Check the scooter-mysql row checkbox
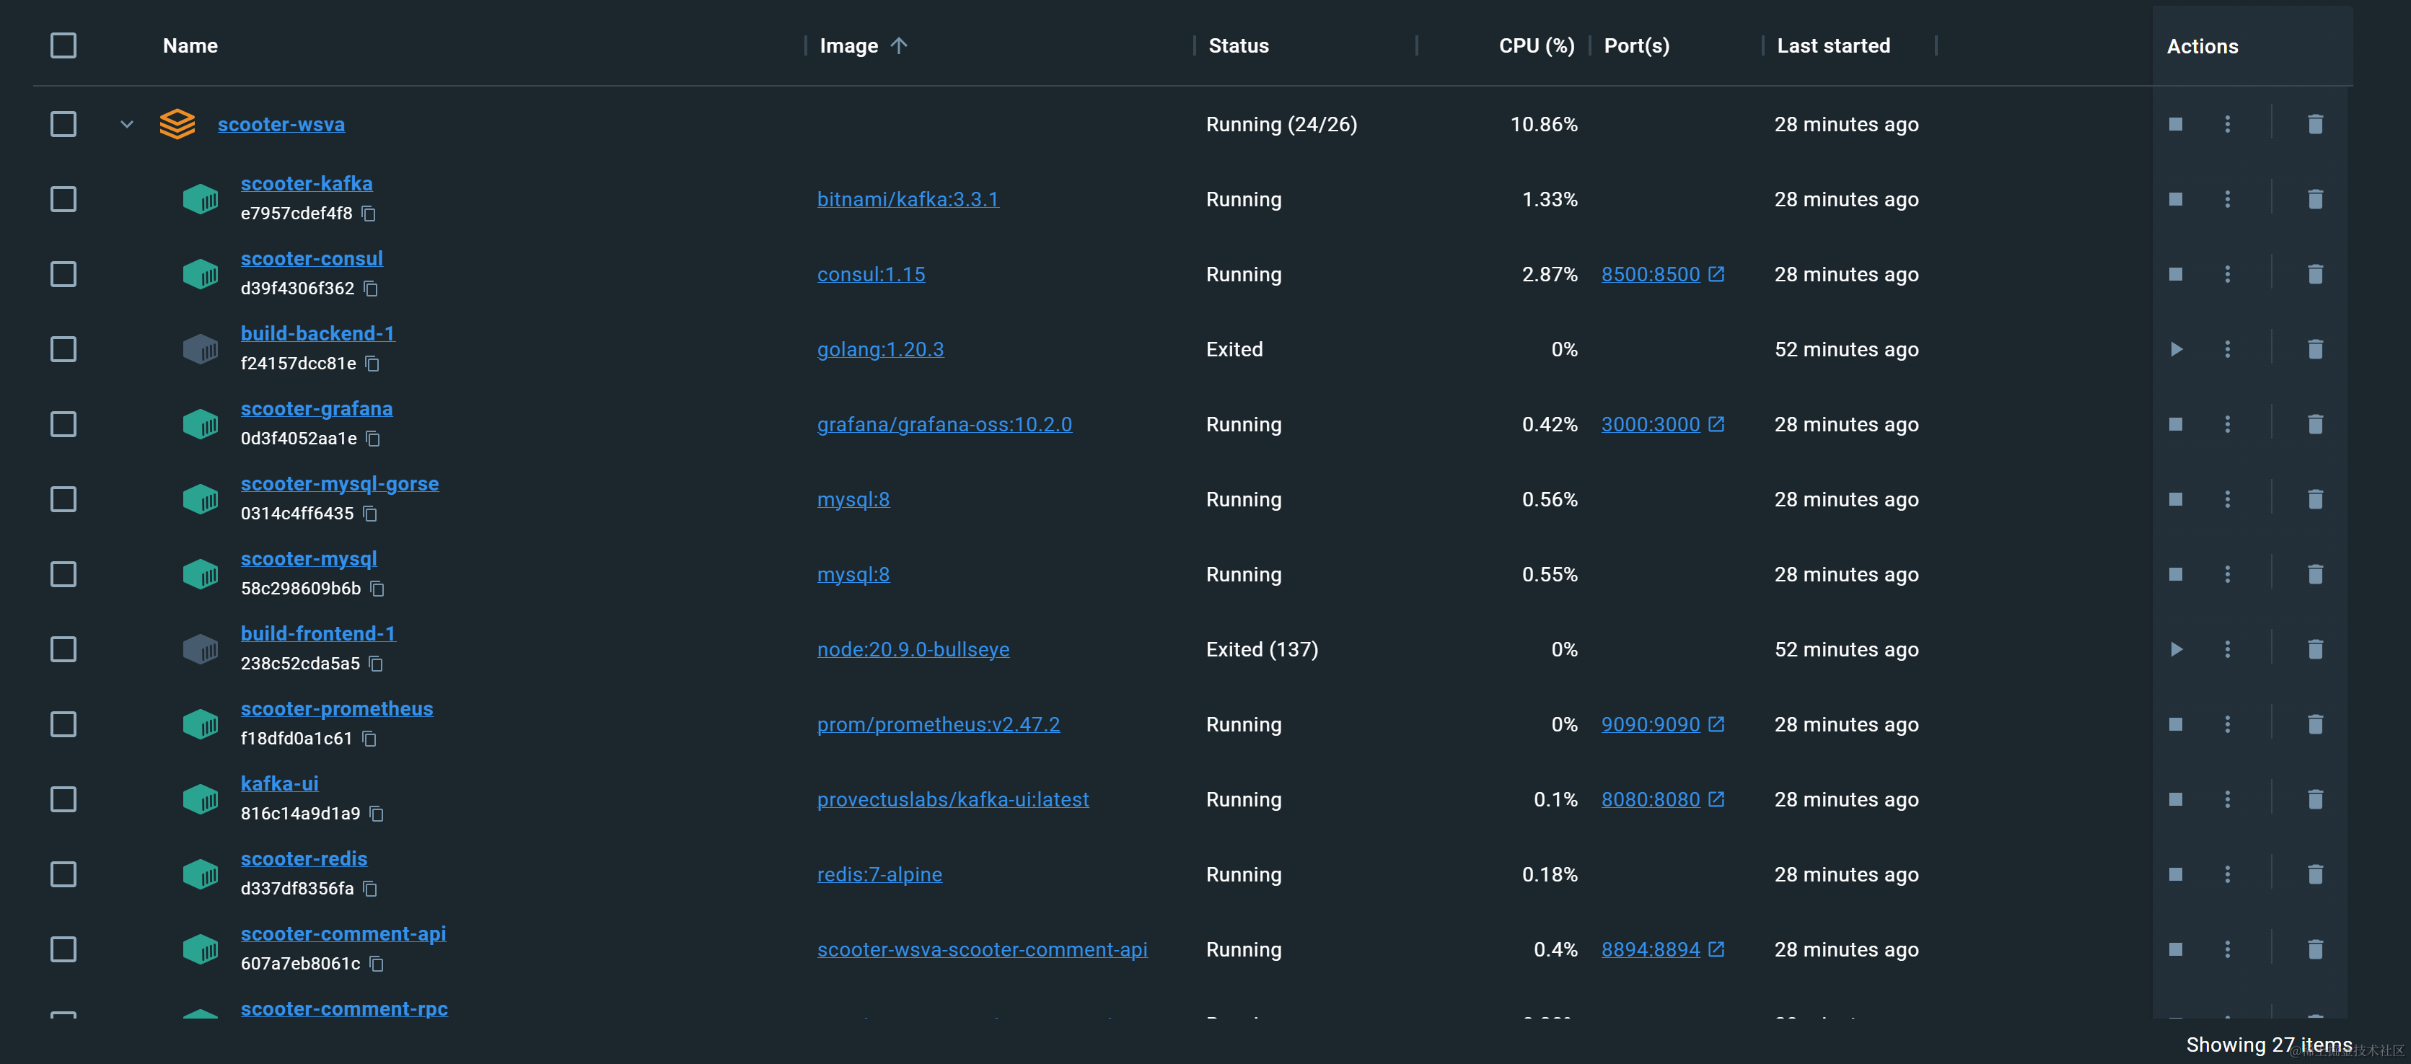Viewport: 2411px width, 1064px height. click(x=63, y=575)
